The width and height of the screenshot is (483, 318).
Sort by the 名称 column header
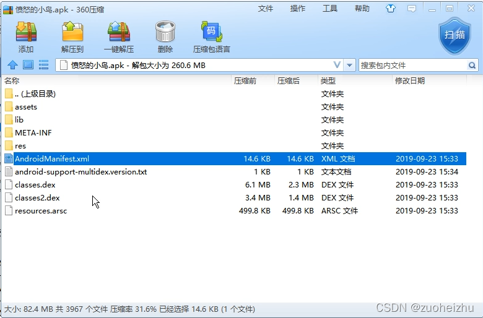coord(12,80)
